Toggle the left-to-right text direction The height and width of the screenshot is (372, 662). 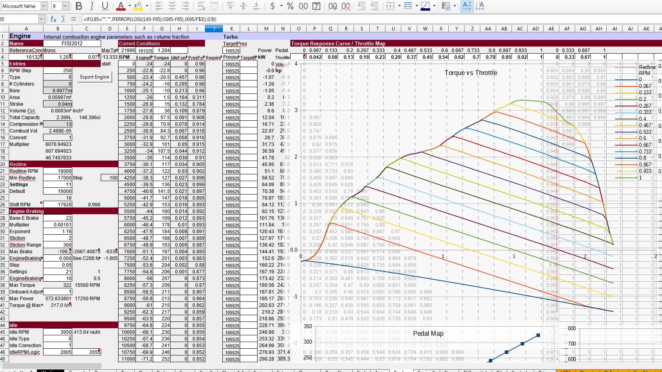pyautogui.click(x=466, y=6)
